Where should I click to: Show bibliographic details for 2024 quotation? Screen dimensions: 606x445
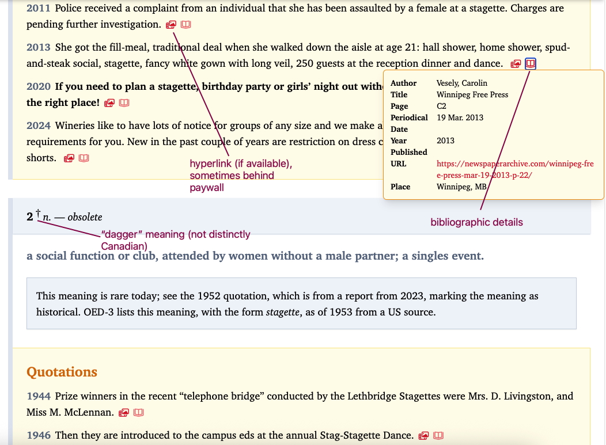84,158
